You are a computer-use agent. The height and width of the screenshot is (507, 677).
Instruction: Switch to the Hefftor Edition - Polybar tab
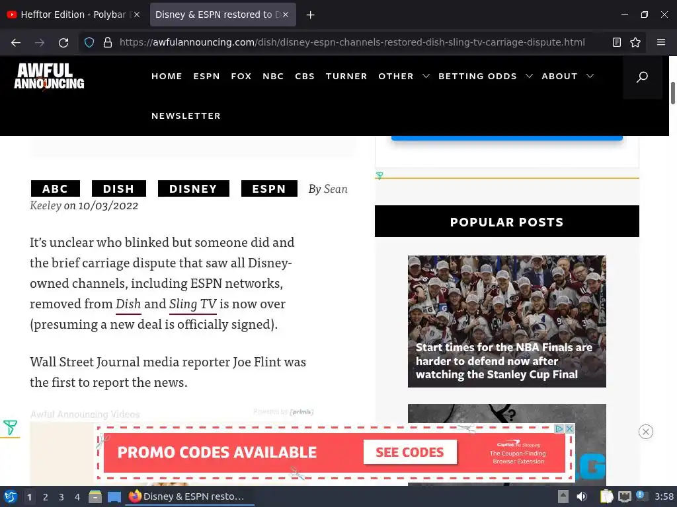pos(73,15)
